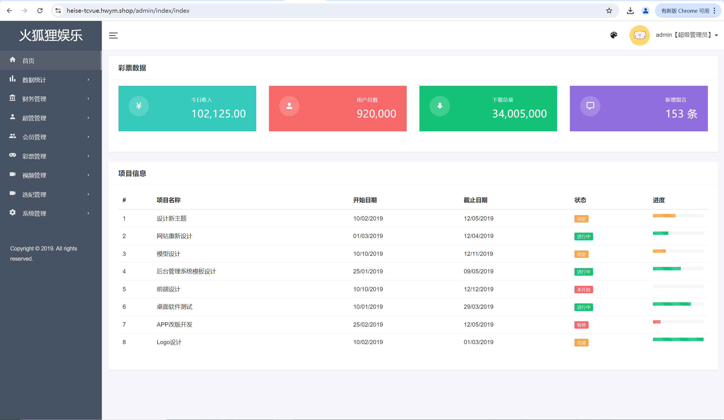Bookmark this page with the star icon
The width and height of the screenshot is (724, 420).
tap(609, 11)
